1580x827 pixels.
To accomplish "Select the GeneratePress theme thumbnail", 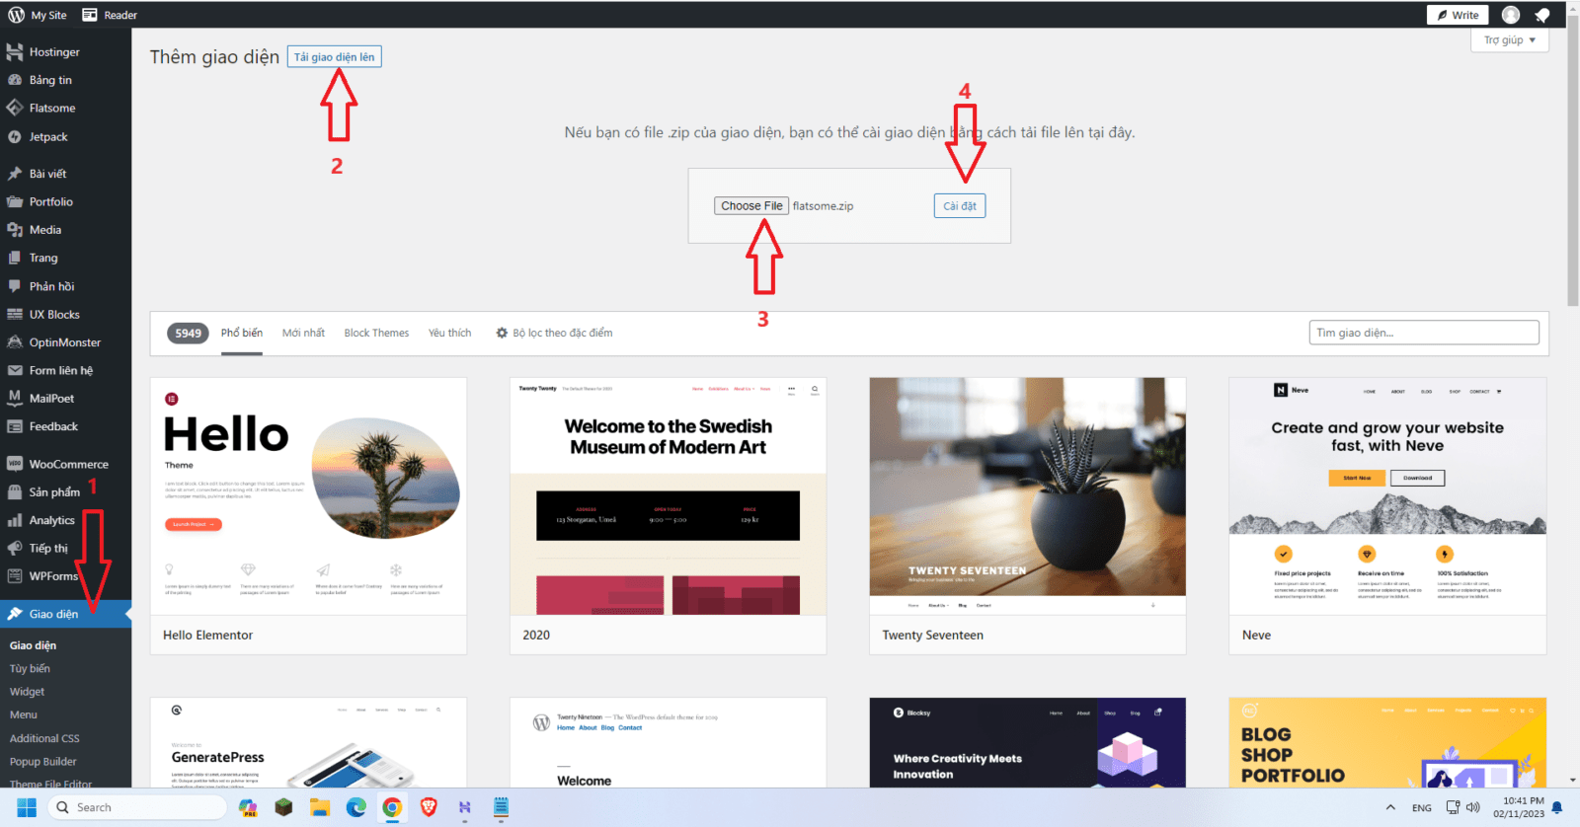I will coord(308,742).
